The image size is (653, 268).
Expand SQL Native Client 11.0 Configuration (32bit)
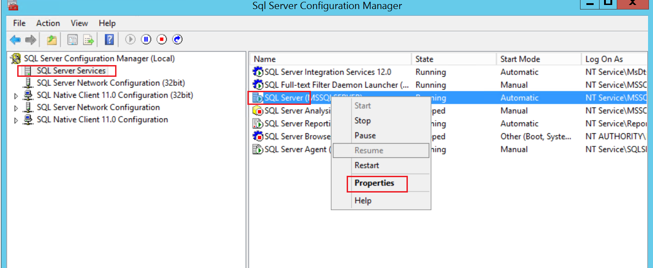(x=16, y=96)
